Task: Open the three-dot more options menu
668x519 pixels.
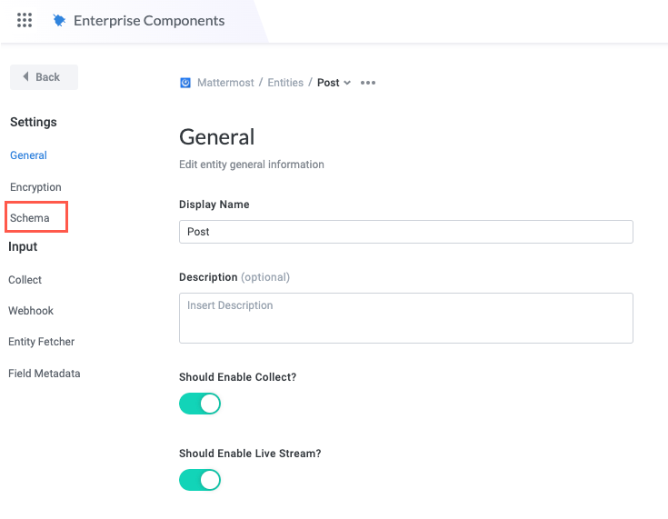Action: [368, 83]
